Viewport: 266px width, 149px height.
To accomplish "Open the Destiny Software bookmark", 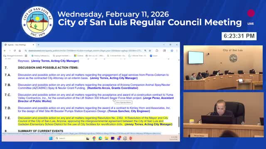I will pyautogui.click(x=41, y=56).
